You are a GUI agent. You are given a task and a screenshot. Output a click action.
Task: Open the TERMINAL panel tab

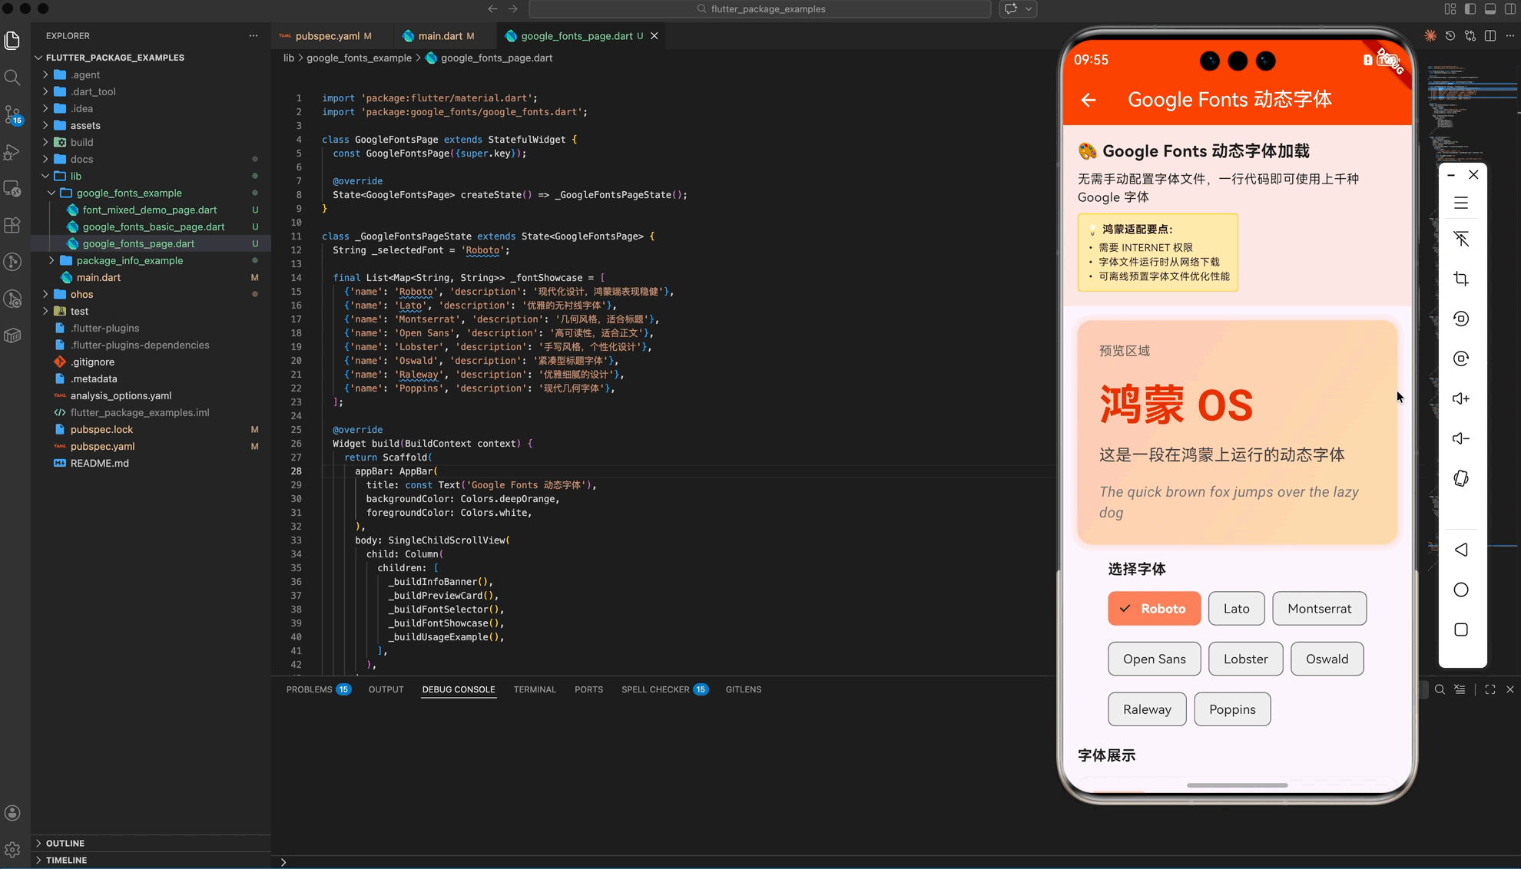534,689
